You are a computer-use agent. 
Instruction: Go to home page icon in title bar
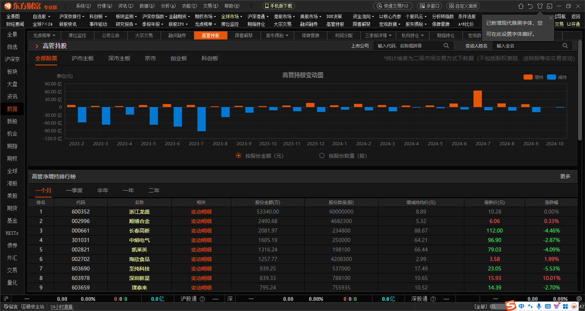coord(521,6)
